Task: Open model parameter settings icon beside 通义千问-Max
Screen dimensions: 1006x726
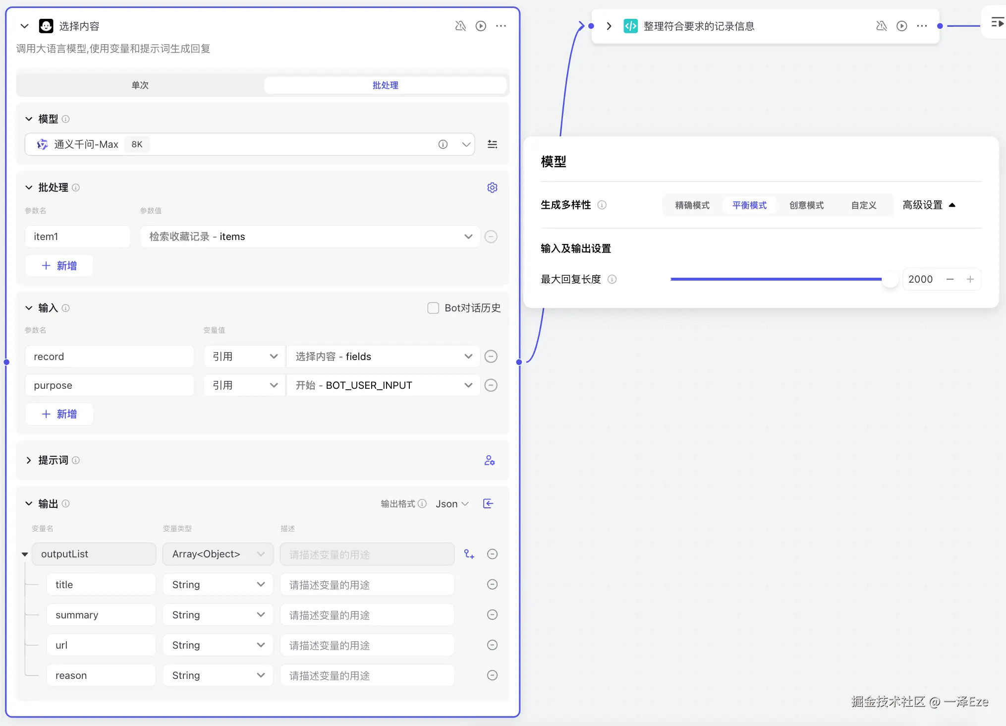Action: 492,144
